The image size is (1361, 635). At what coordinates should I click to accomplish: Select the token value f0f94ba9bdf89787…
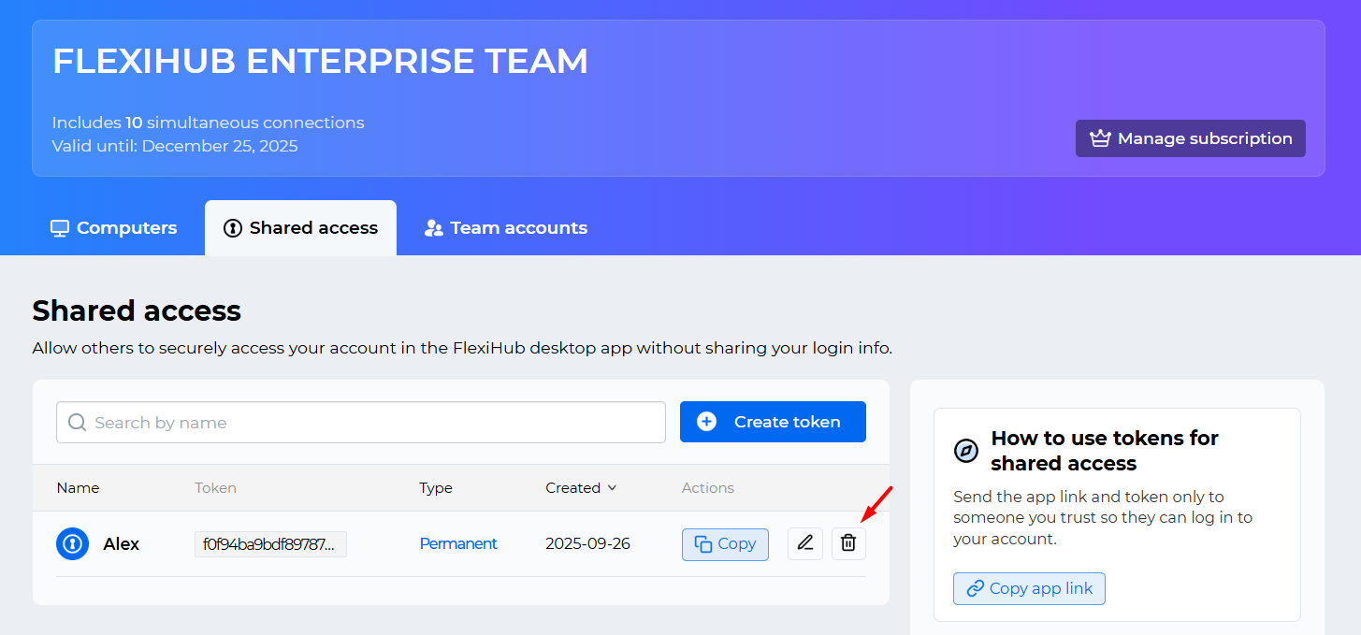(270, 544)
